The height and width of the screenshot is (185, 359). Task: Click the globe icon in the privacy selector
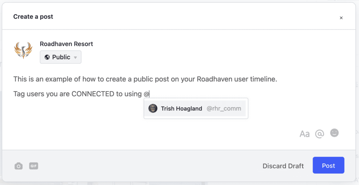point(47,57)
